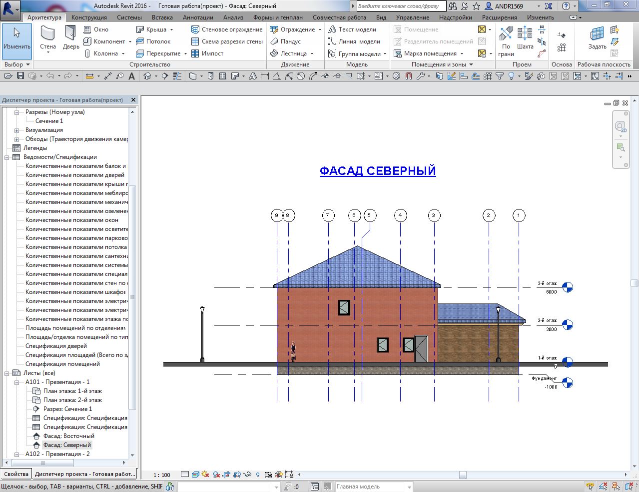Click the magnet snap icon in toolbar
The height and width of the screenshot is (492, 639).
(x=409, y=76)
